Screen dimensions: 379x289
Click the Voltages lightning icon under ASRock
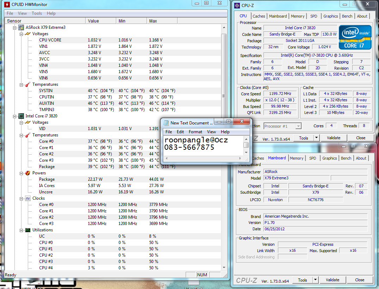click(27, 34)
